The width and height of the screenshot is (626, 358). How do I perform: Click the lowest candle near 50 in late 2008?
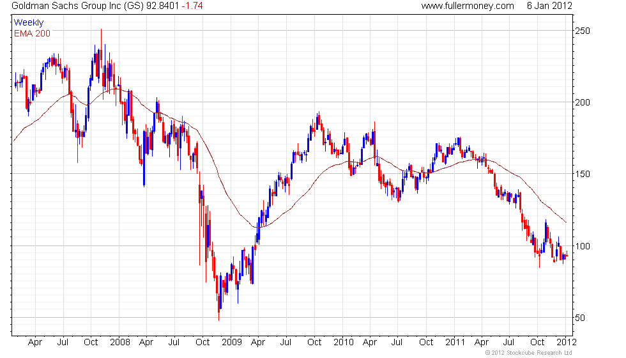tap(218, 307)
